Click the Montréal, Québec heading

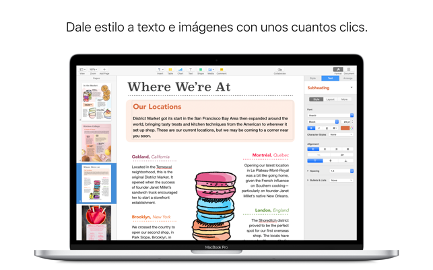[270, 155]
